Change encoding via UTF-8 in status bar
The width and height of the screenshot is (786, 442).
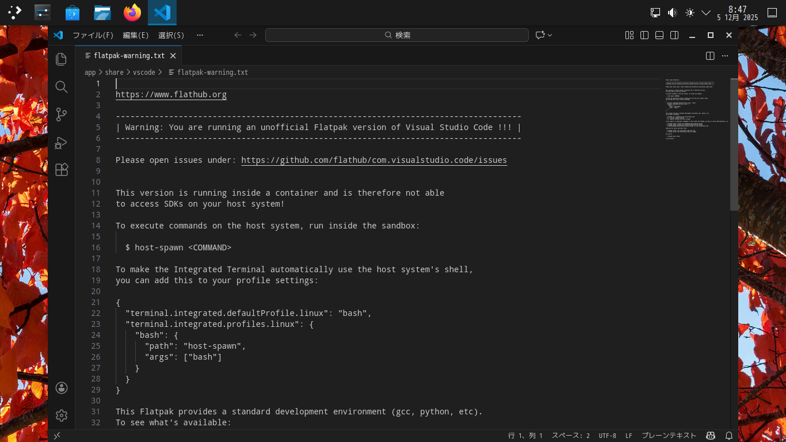tap(608, 436)
